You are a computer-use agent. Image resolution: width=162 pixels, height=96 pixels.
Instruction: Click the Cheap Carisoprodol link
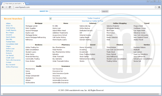[x=32, y=76]
